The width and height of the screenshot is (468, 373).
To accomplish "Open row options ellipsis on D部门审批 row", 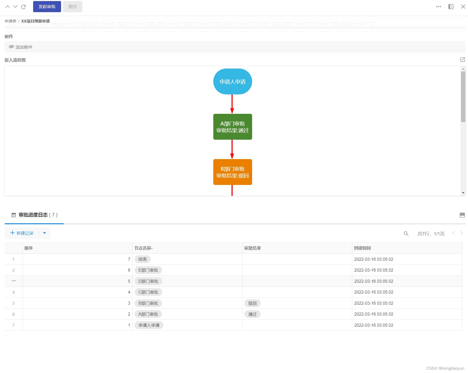I will 14,281.
